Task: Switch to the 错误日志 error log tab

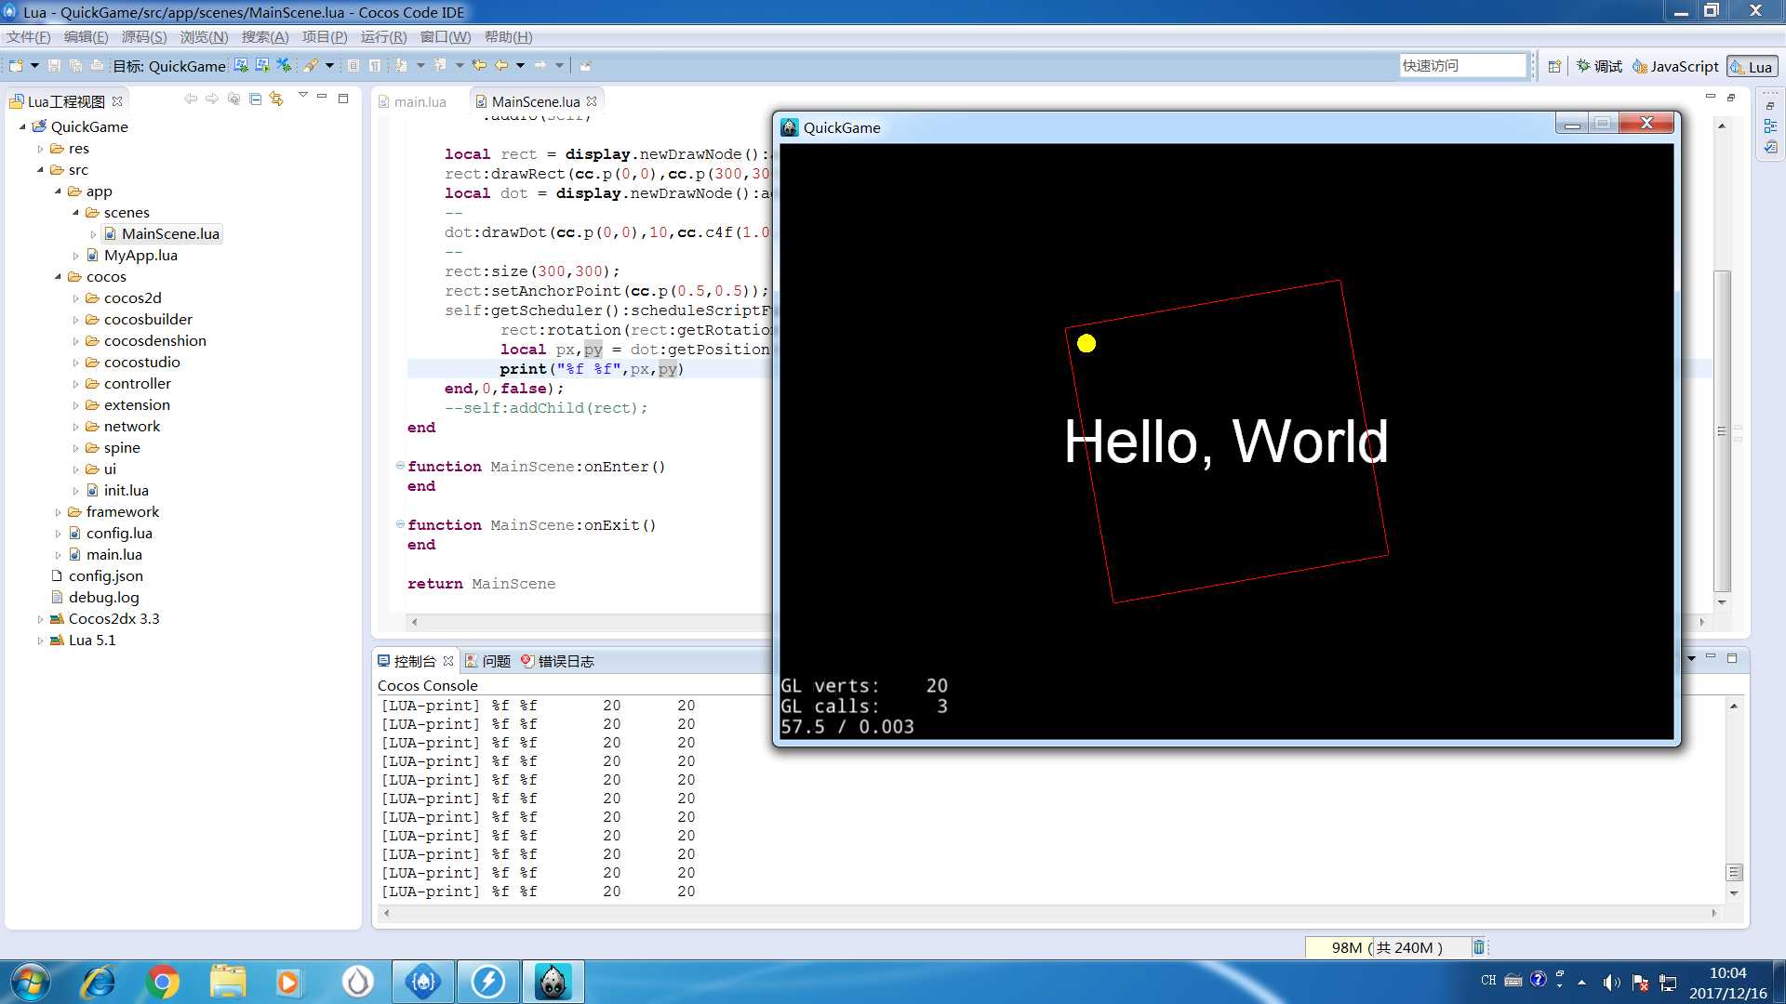Action: (557, 661)
